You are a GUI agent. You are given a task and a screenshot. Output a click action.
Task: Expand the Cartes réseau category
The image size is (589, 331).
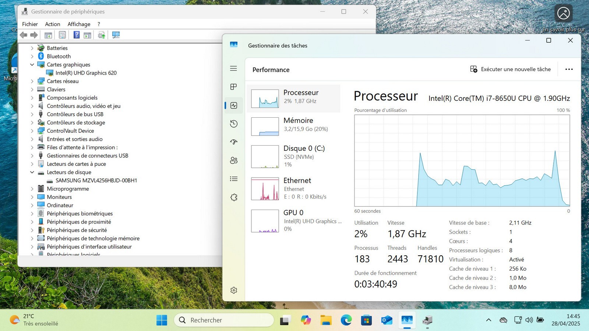pos(32,81)
